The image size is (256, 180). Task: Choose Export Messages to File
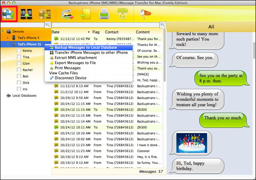click(88, 63)
